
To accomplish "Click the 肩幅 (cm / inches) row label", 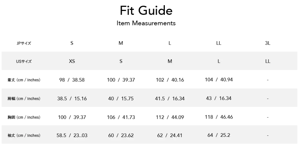I will click(24, 99).
